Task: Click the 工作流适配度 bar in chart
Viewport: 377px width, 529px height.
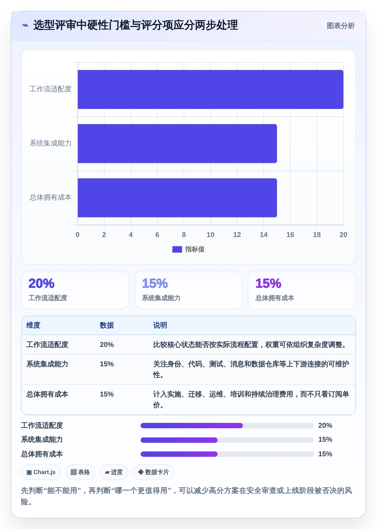Action: 211,89
